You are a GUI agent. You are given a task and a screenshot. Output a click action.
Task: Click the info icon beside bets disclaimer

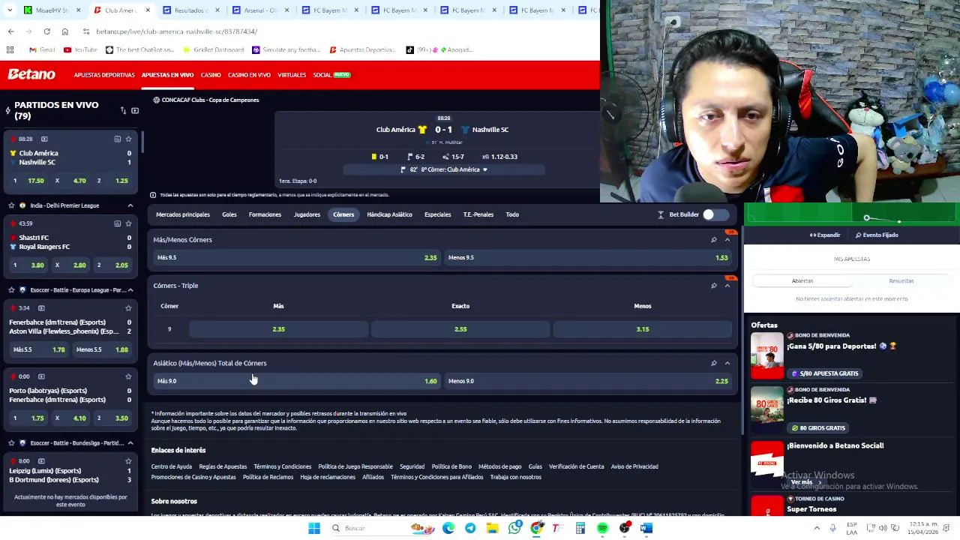point(153,195)
